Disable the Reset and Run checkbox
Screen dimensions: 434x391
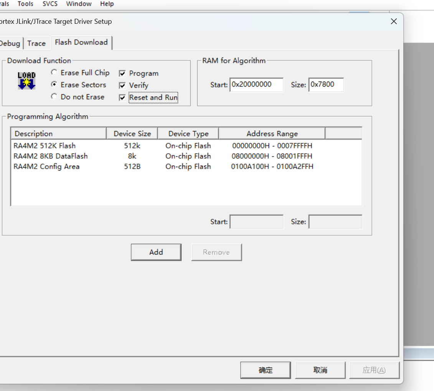click(x=122, y=98)
